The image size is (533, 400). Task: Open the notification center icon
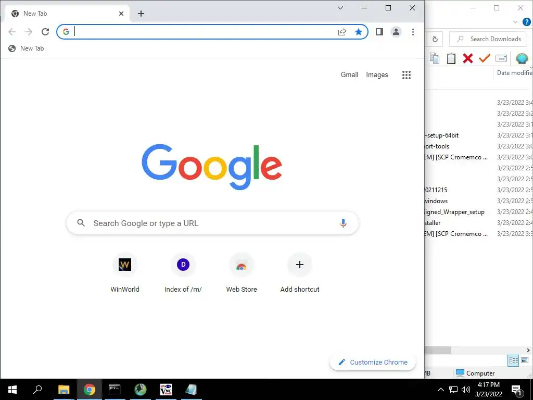tap(517, 390)
